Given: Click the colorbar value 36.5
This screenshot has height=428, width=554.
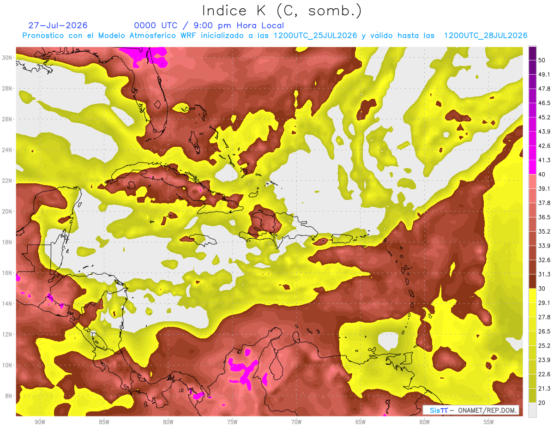Looking at the screenshot, I should tap(544, 217).
